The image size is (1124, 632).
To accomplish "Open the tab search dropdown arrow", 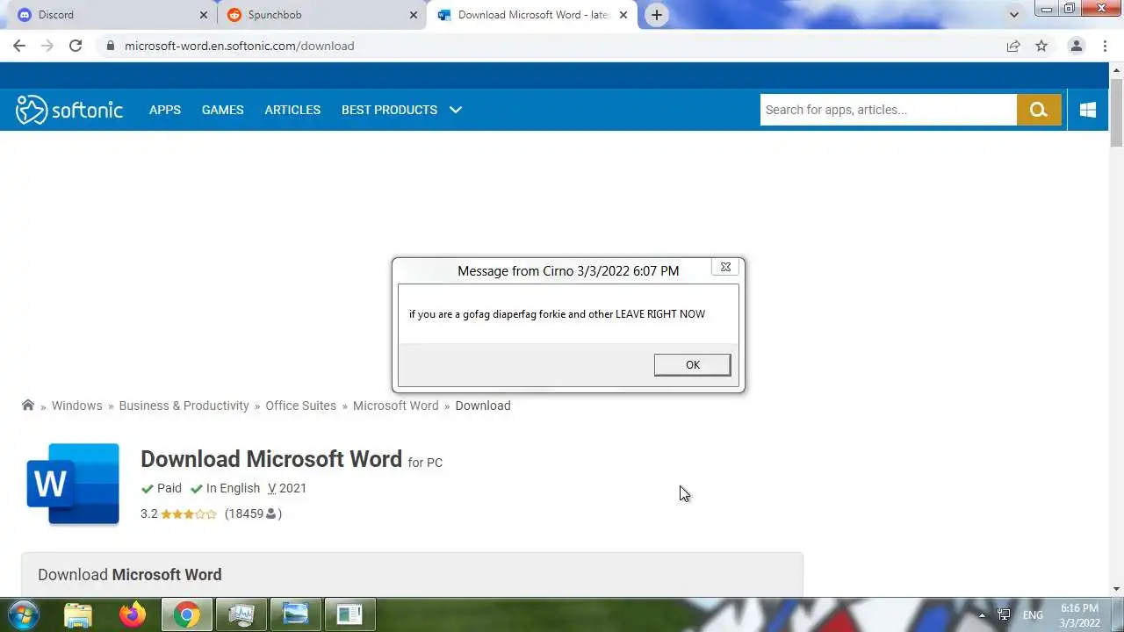I will 1014,15.
